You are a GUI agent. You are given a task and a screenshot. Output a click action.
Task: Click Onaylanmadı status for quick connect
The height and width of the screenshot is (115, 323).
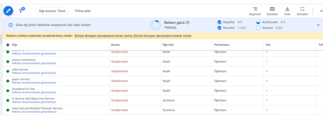click(119, 81)
